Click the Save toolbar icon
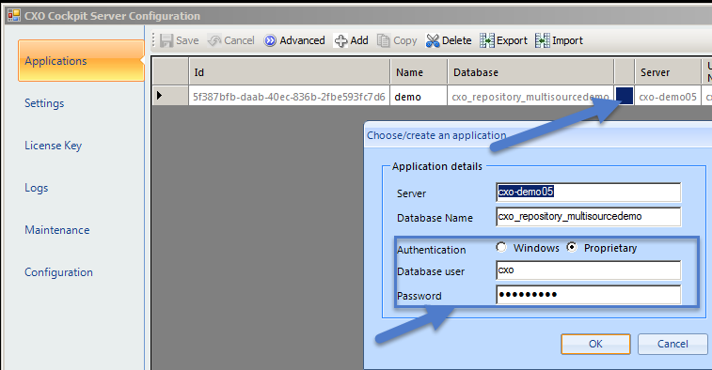712x370 pixels. [x=166, y=40]
